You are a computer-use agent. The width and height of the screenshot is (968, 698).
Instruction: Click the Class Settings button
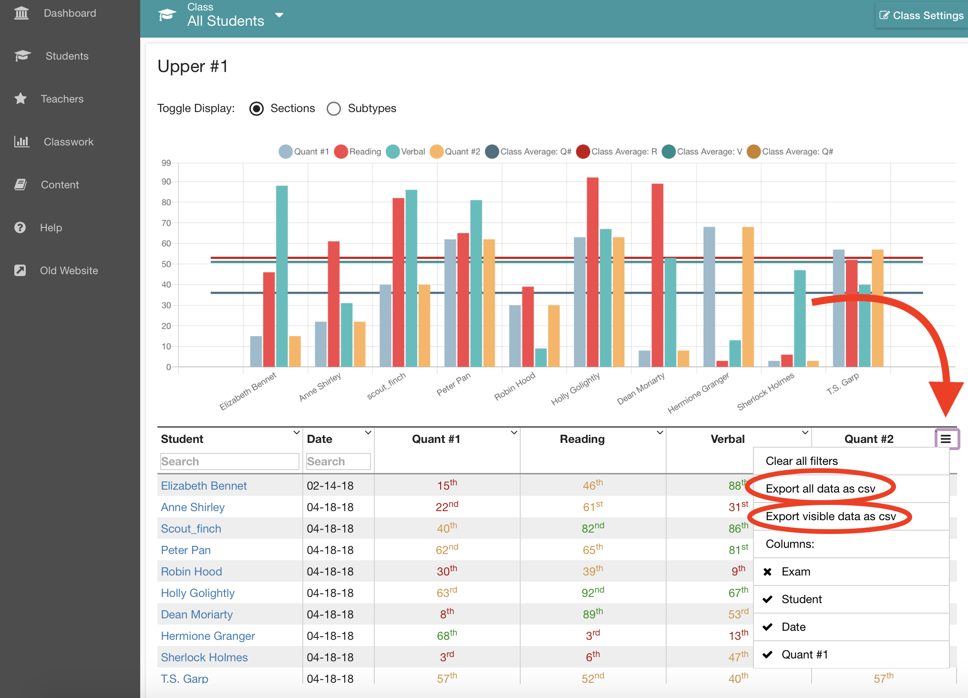pyautogui.click(x=921, y=15)
